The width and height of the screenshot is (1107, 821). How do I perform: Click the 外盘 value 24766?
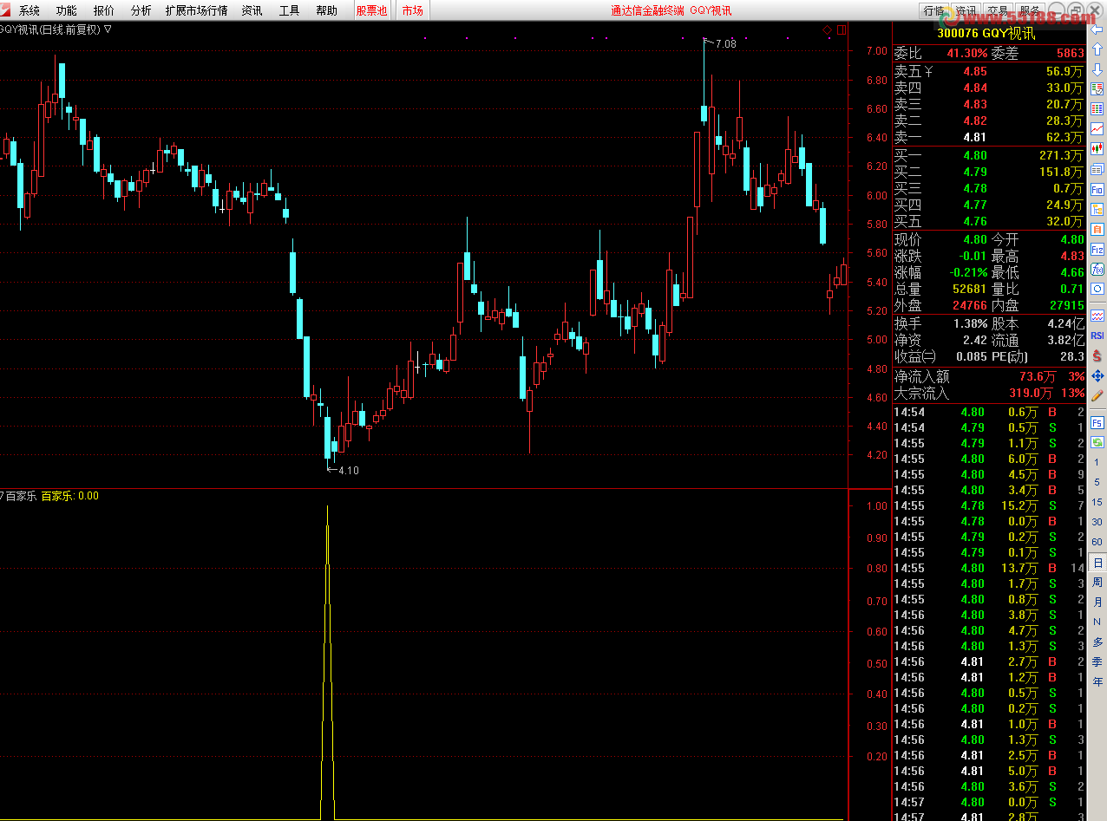969,305
